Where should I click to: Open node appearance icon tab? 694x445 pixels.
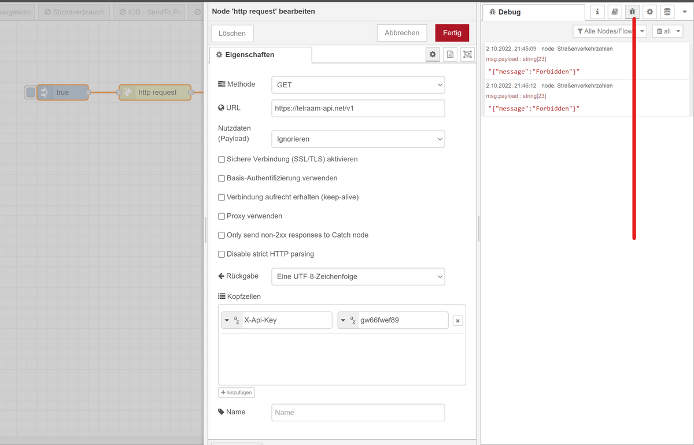tap(467, 54)
